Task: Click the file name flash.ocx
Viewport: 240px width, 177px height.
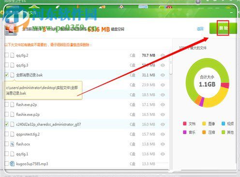Action: tap(23, 144)
